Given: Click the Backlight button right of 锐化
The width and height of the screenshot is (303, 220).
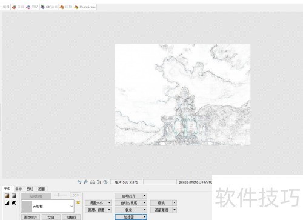Looking at the screenshot, I should click(x=161, y=210).
